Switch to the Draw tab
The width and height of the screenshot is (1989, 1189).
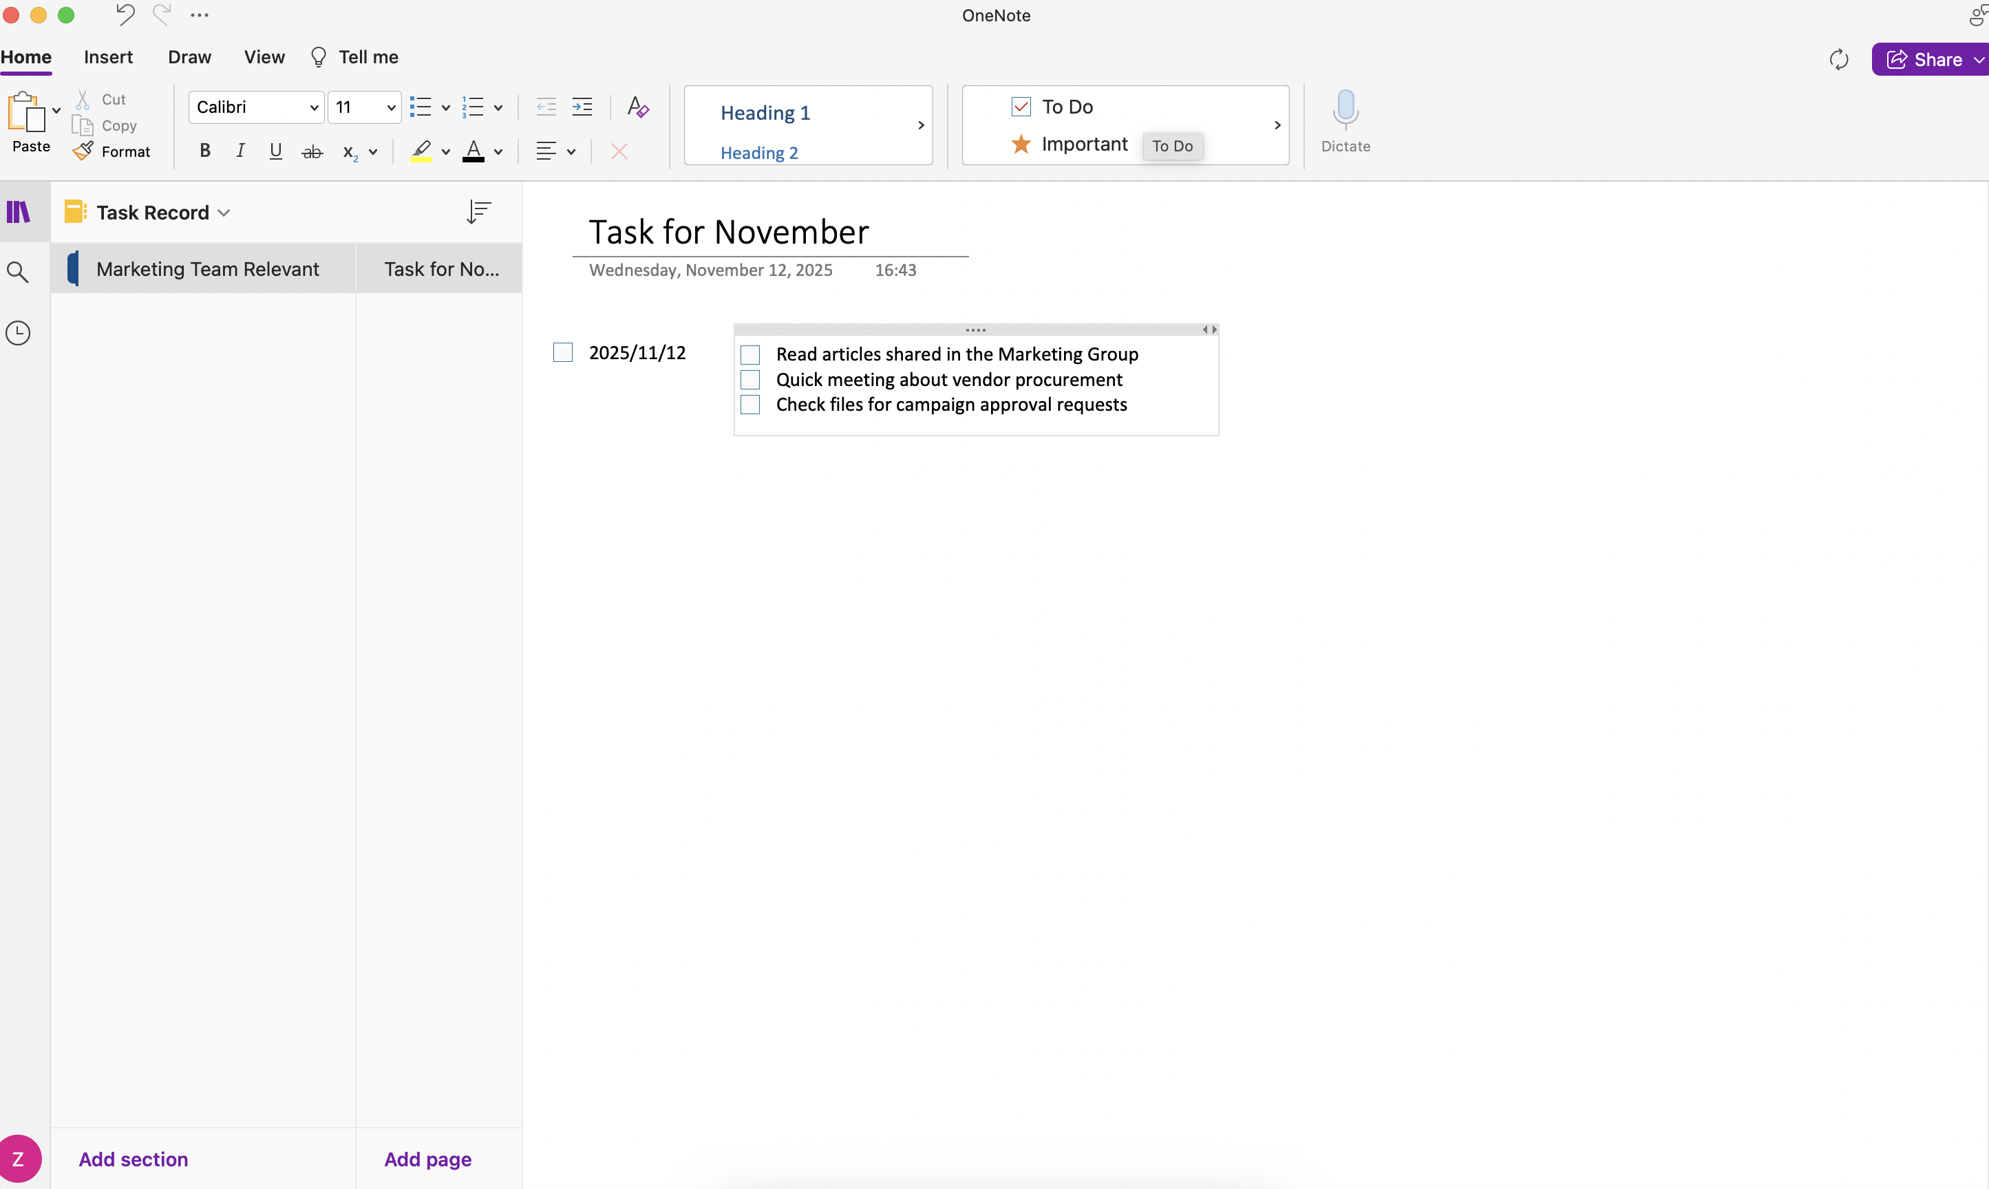tap(189, 57)
